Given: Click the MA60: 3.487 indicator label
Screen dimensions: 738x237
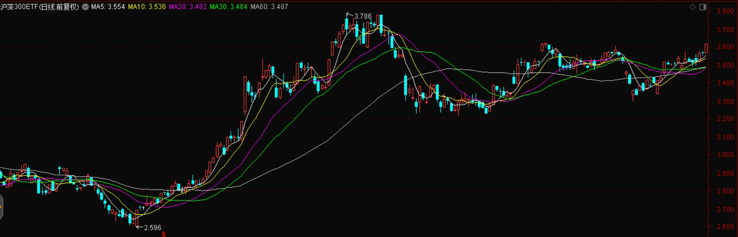Looking at the screenshot, I should (x=269, y=7).
